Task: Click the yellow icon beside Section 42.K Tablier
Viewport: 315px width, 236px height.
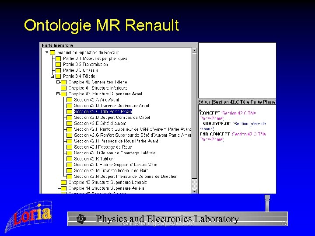Action: 69,159
